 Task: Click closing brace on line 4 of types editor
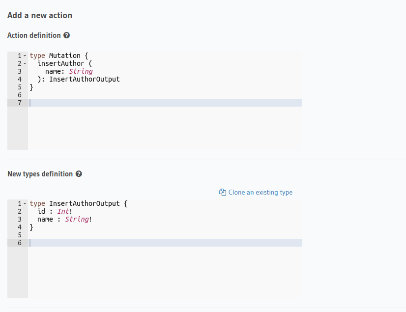pyautogui.click(x=31, y=227)
